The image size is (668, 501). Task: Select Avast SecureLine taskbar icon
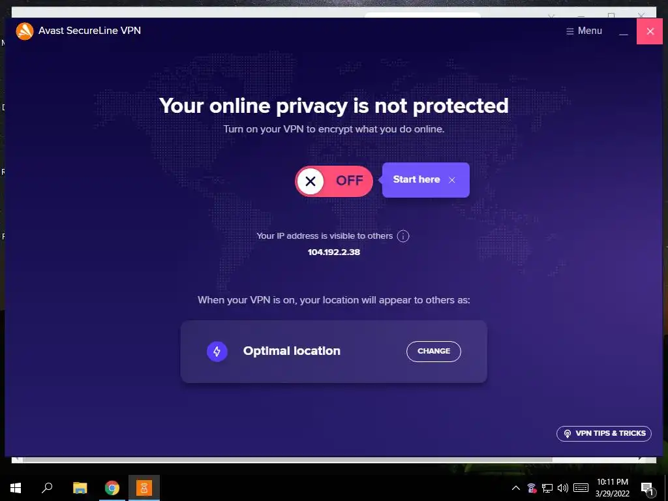(x=144, y=488)
